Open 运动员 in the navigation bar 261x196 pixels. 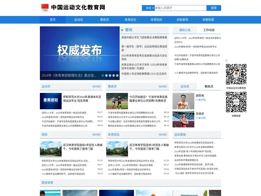(x=79, y=20)
